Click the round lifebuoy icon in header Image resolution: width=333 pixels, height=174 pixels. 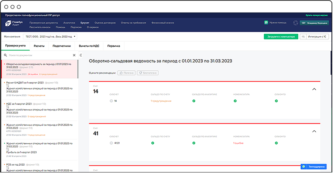pyautogui.click(x=295, y=23)
